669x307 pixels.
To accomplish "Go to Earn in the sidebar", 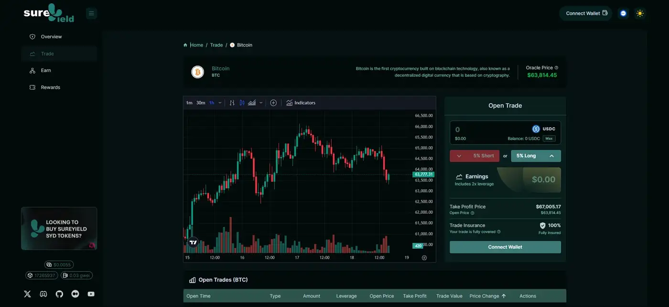I will tap(46, 70).
